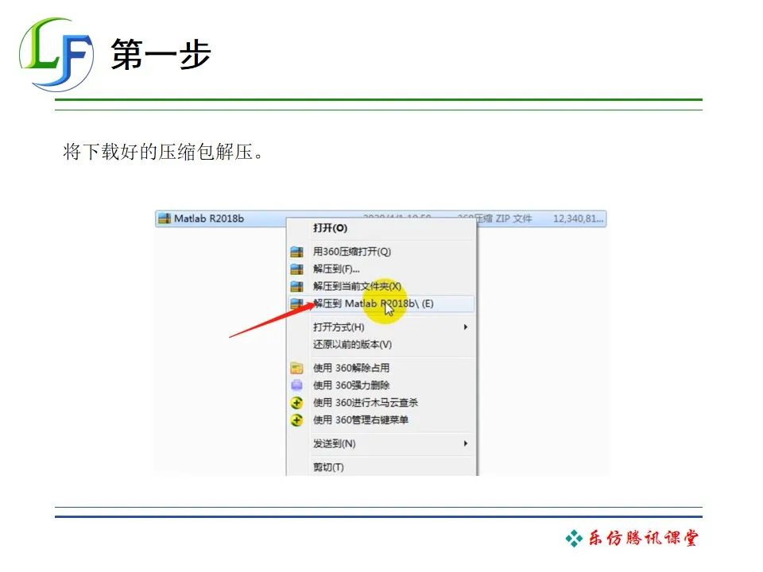Viewport: 763px width, 572px height.
Task: Click the Matlab R2018b archive file icon
Action: click(x=165, y=218)
